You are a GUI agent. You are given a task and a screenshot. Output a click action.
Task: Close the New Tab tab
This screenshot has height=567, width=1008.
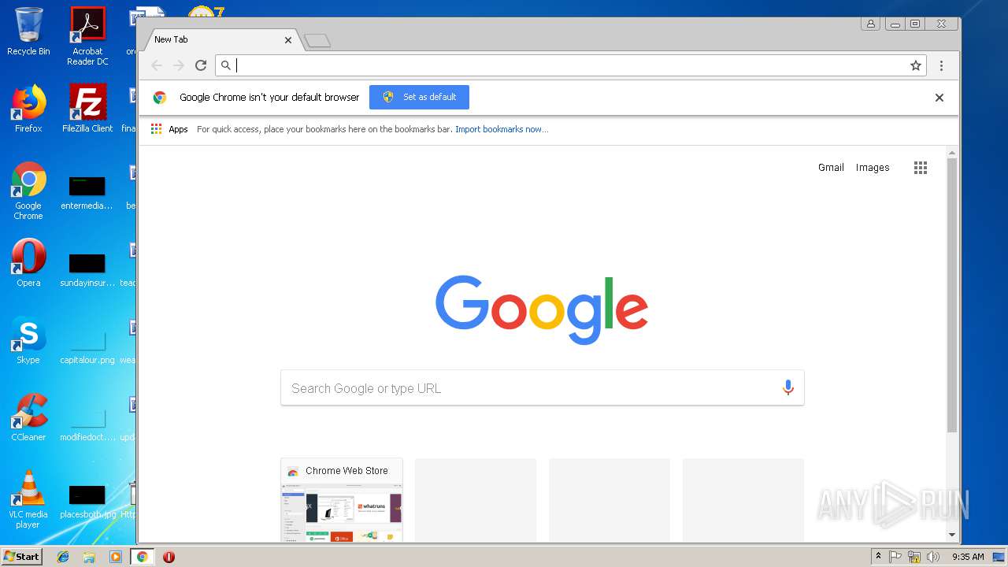tap(288, 39)
